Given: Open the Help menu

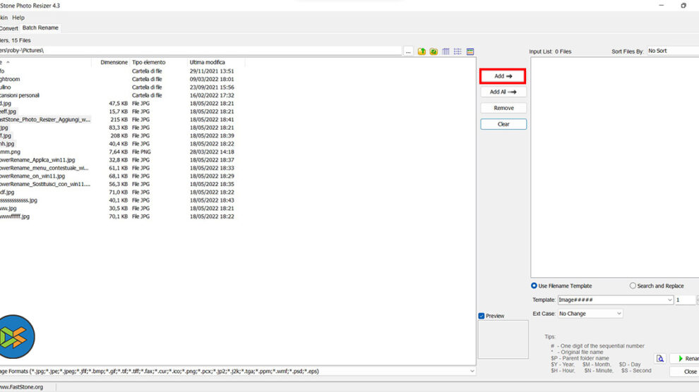Looking at the screenshot, I should (18, 18).
